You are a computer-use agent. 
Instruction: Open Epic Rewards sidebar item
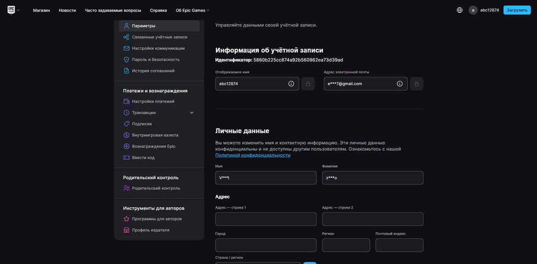pos(154,146)
